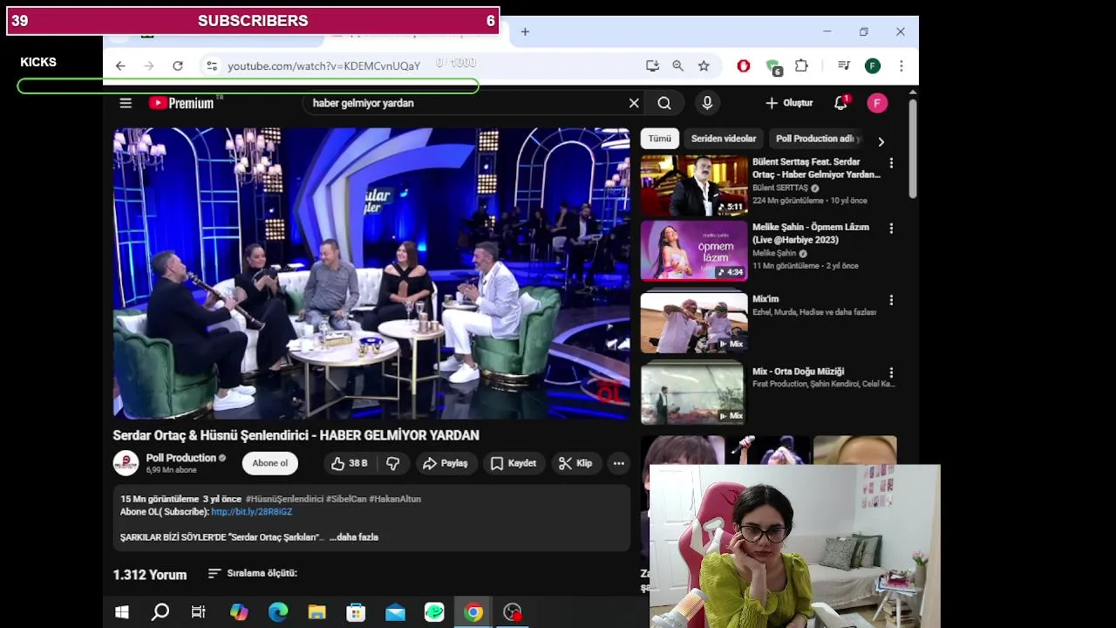Bookmark this page with the star
Screen dimensions: 1116x628
pyautogui.click(x=704, y=66)
